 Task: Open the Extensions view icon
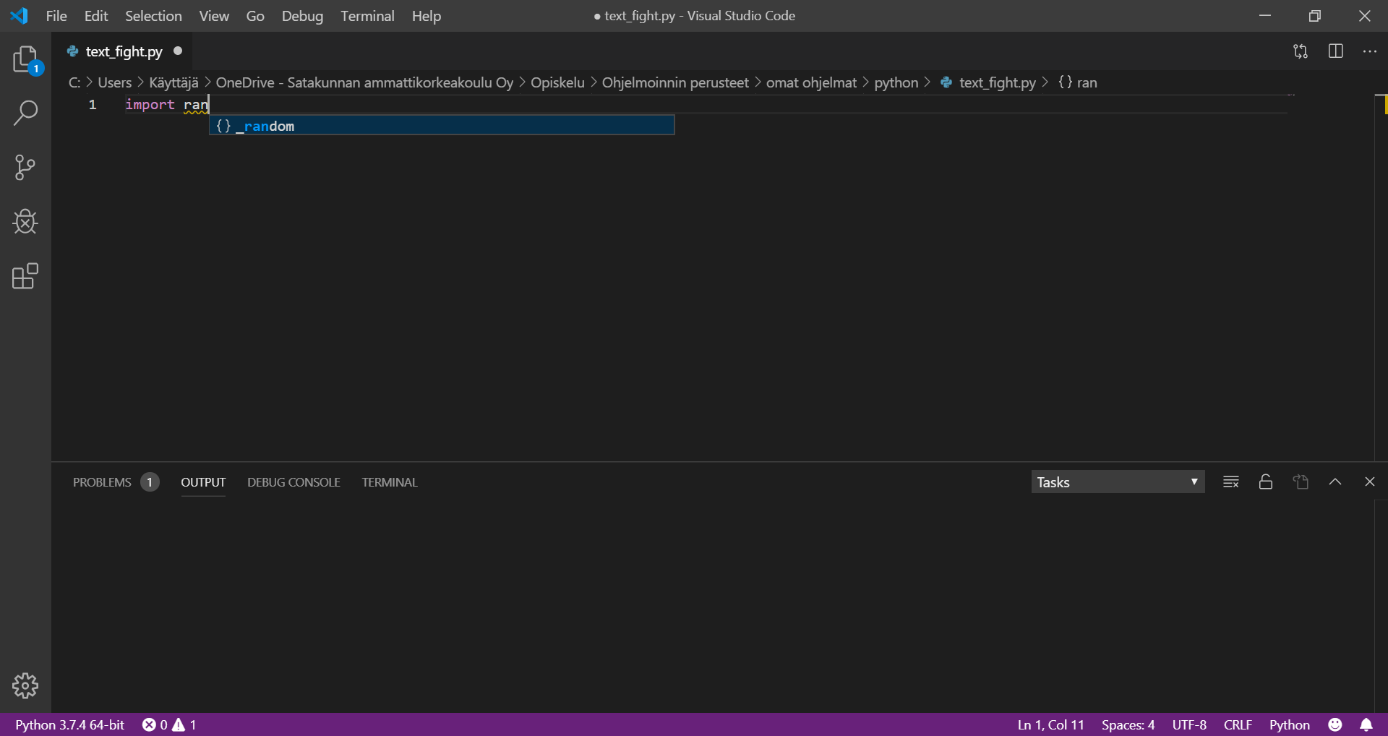25,276
